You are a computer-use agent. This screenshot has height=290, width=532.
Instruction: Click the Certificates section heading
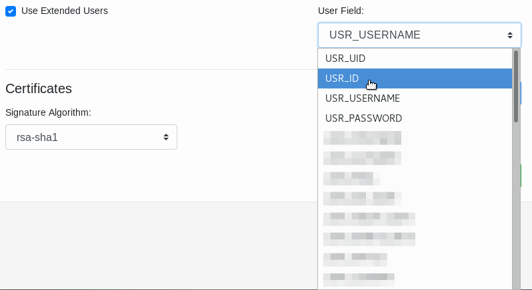pos(39,88)
